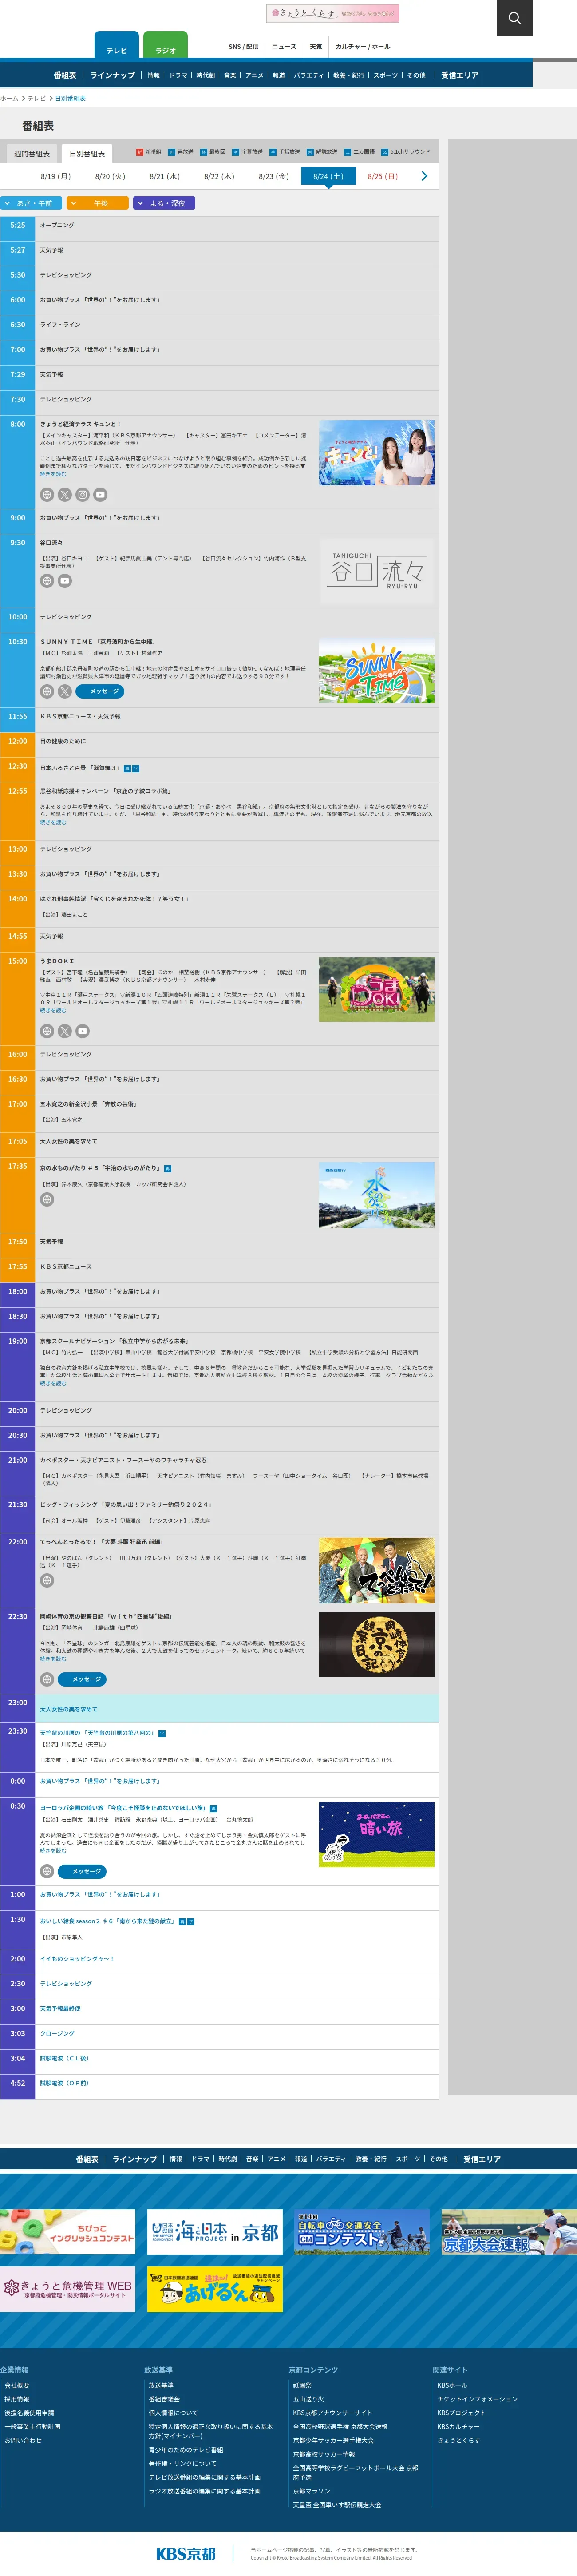Open the おいしい給食 season2 program title link

pyautogui.click(x=108, y=1921)
